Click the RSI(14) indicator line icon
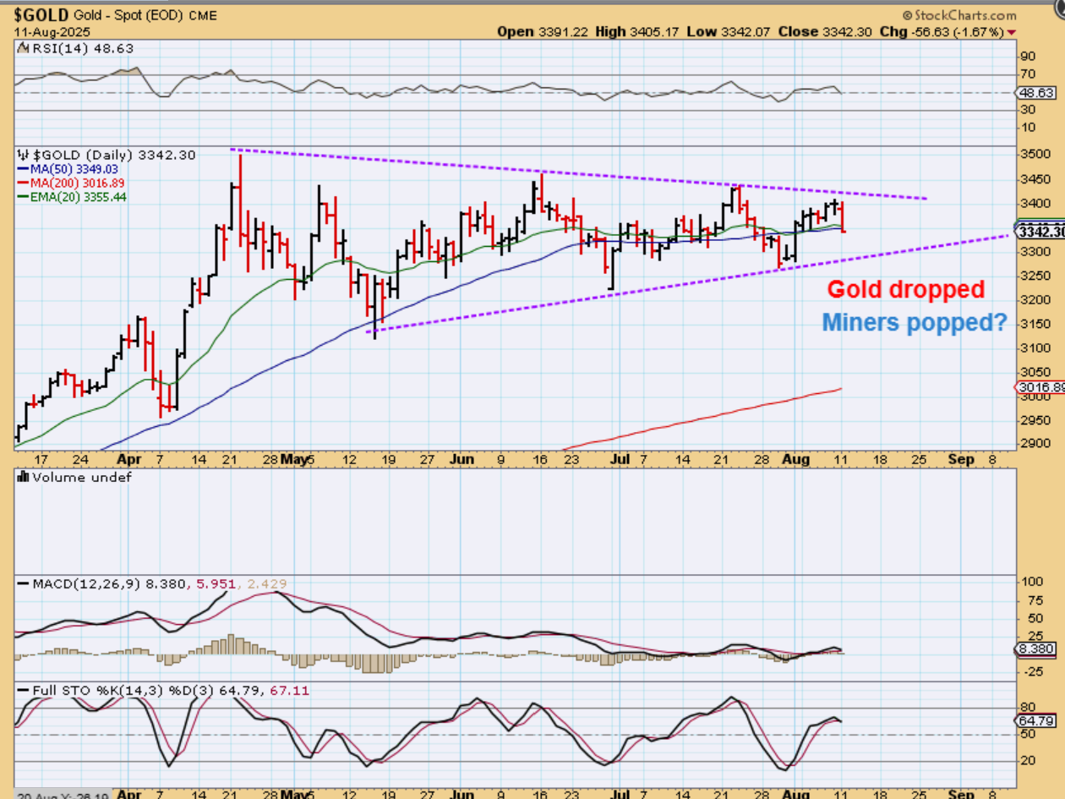 point(23,48)
